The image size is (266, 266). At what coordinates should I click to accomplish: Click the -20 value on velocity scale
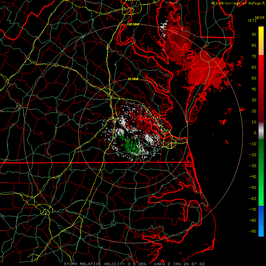click(x=253, y=155)
